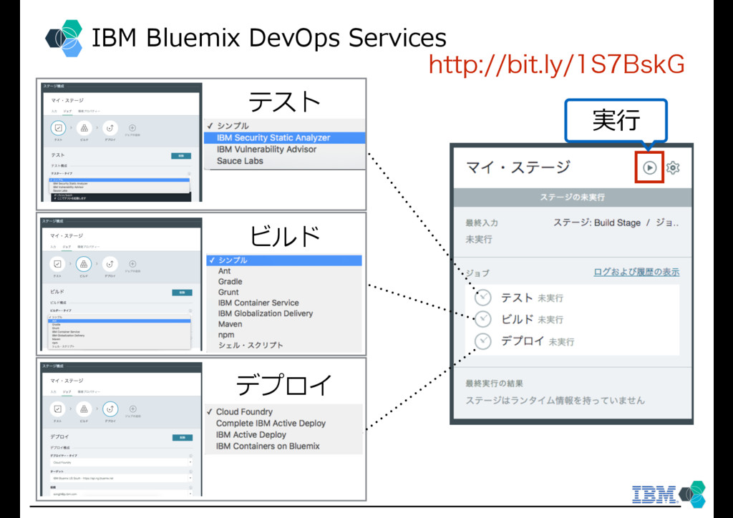
Task: Switch to ジョブ tab in test panel
Action: point(67,111)
